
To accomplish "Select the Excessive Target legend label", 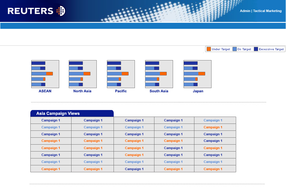I will coord(271,49).
